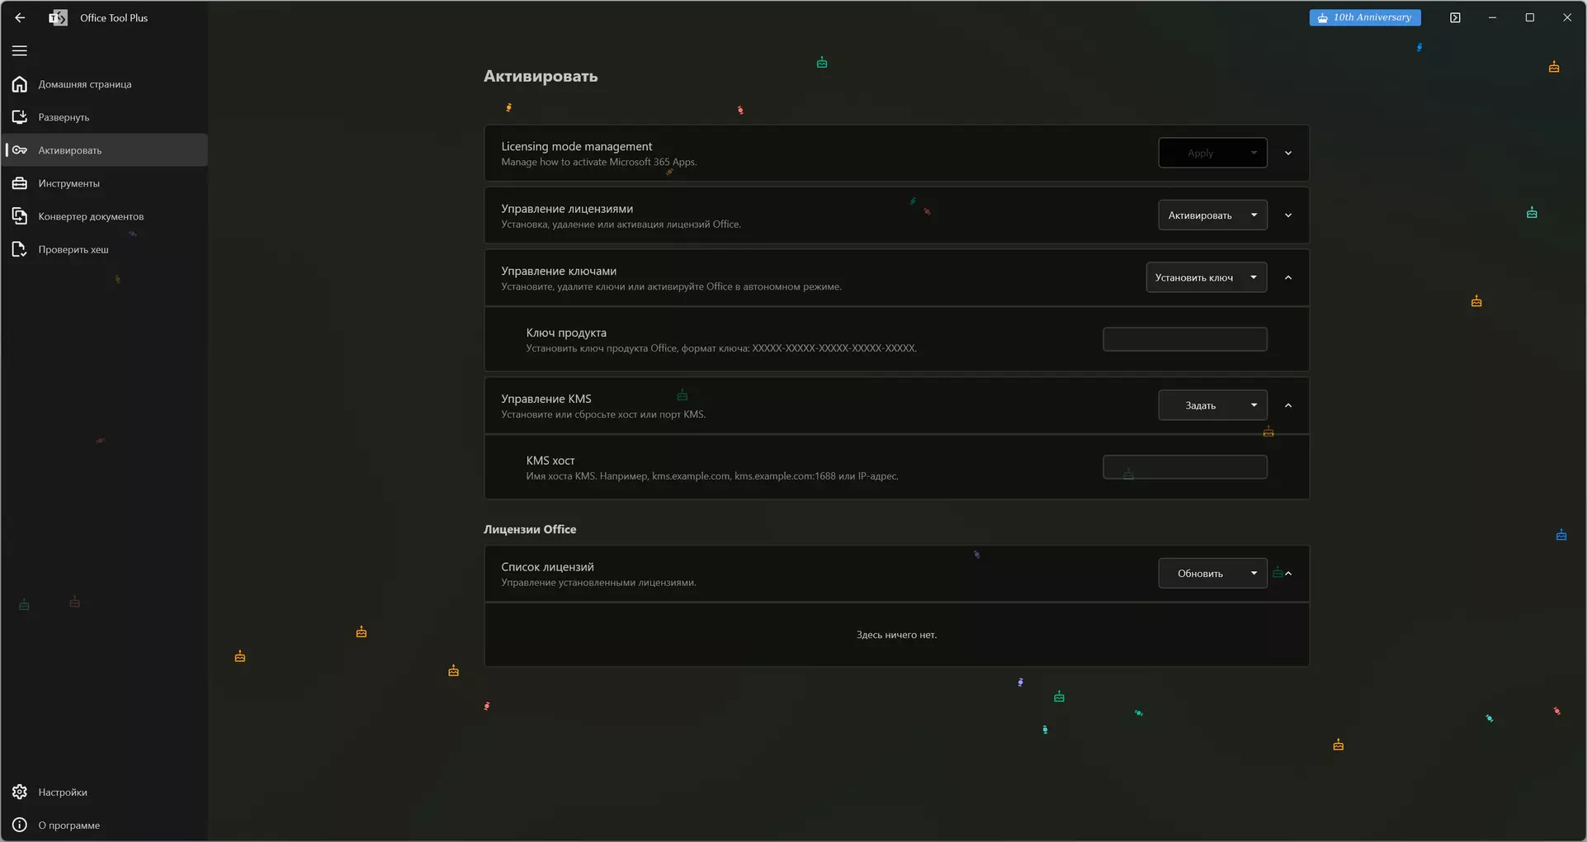Click the Здесь ничего нет text
This screenshot has height=842, width=1587.
[896, 635]
